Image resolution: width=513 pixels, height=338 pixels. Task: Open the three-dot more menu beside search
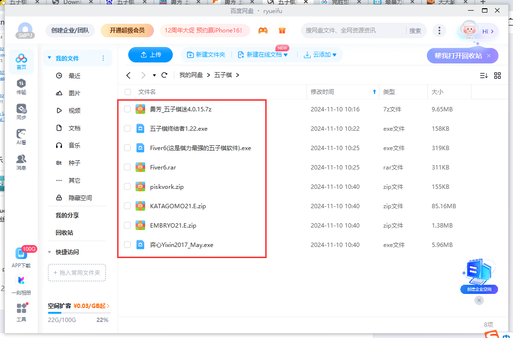point(439,31)
